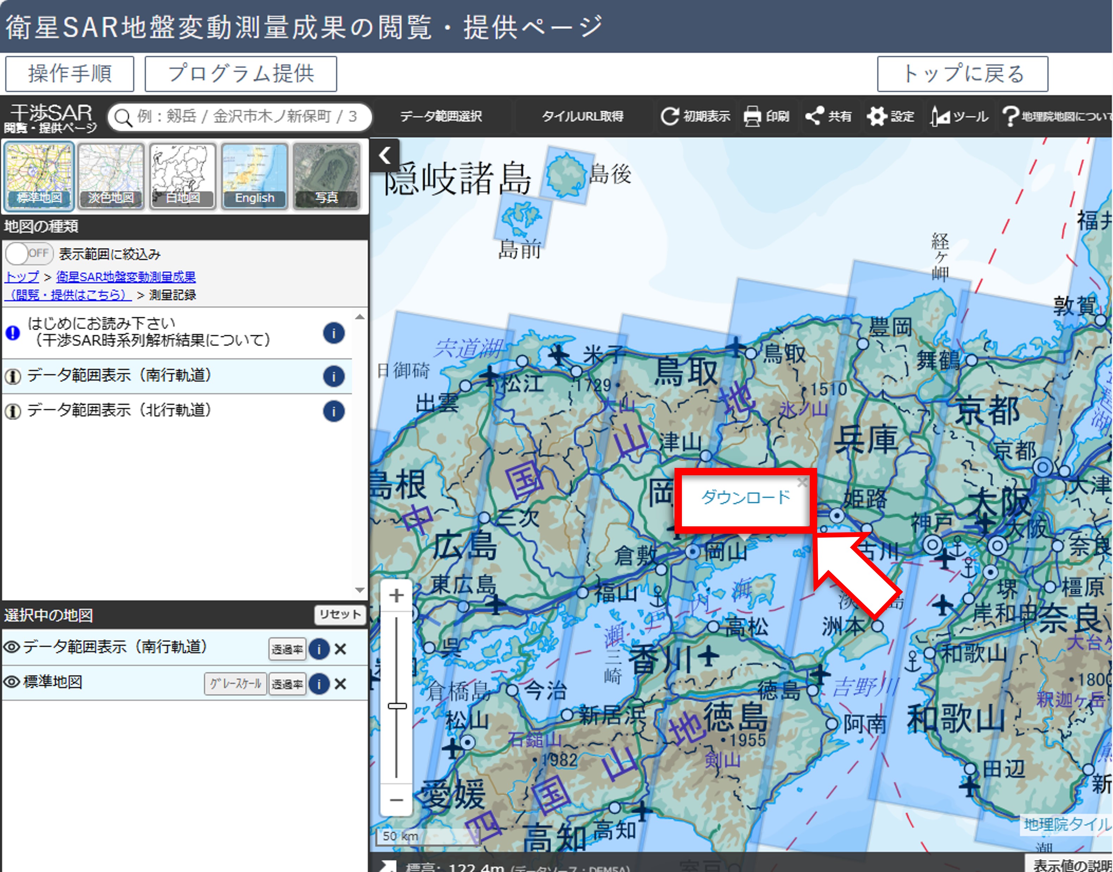This screenshot has width=1113, height=872.
Task: Collapse the side panel with arrow
Action: click(385, 155)
